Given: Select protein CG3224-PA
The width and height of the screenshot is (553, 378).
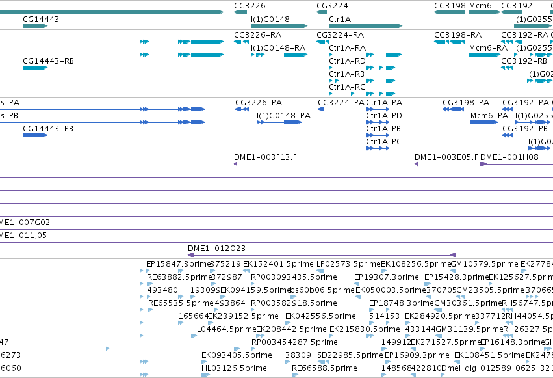Looking at the screenshot, I should coord(320,109).
